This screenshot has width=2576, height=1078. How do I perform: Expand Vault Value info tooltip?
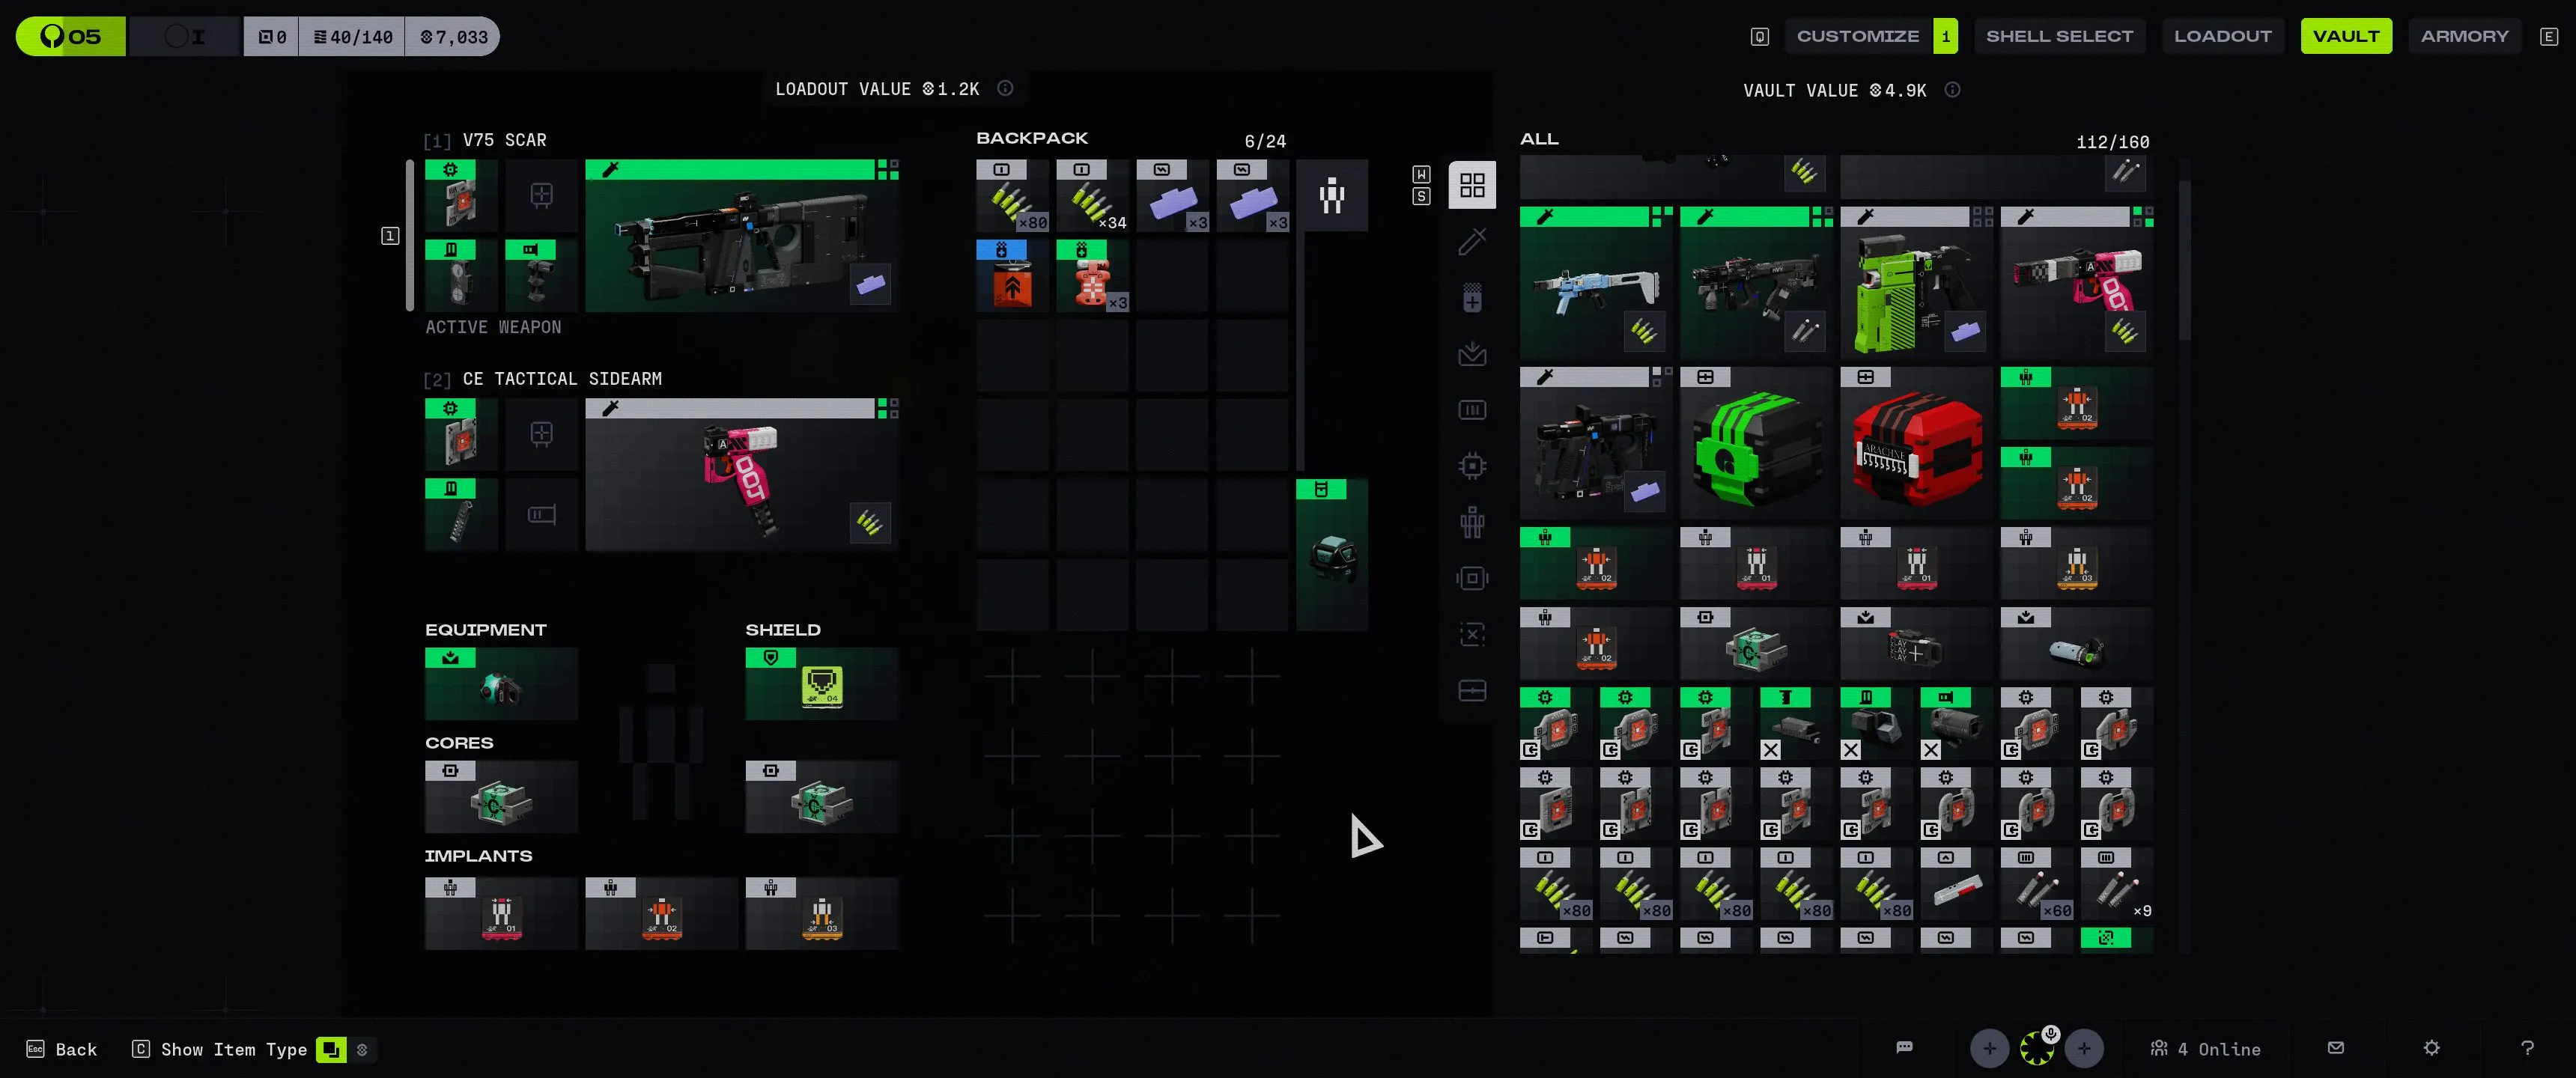click(x=1951, y=90)
